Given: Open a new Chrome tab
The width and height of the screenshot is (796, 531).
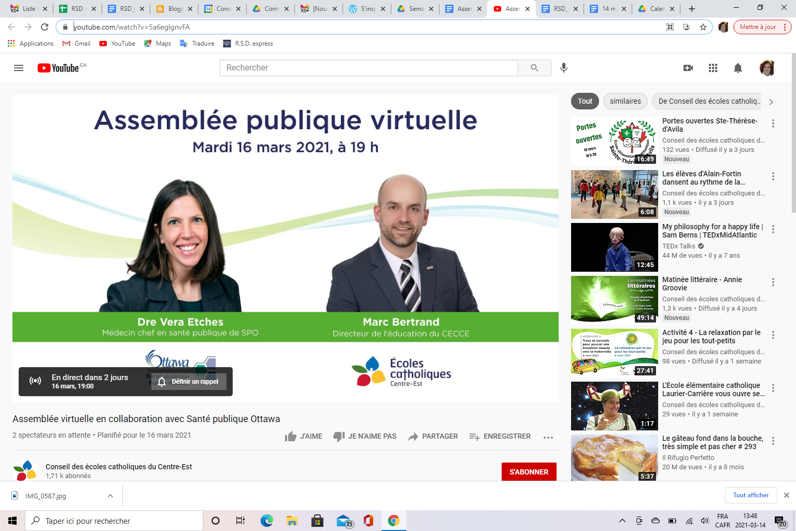Looking at the screenshot, I should [x=691, y=9].
